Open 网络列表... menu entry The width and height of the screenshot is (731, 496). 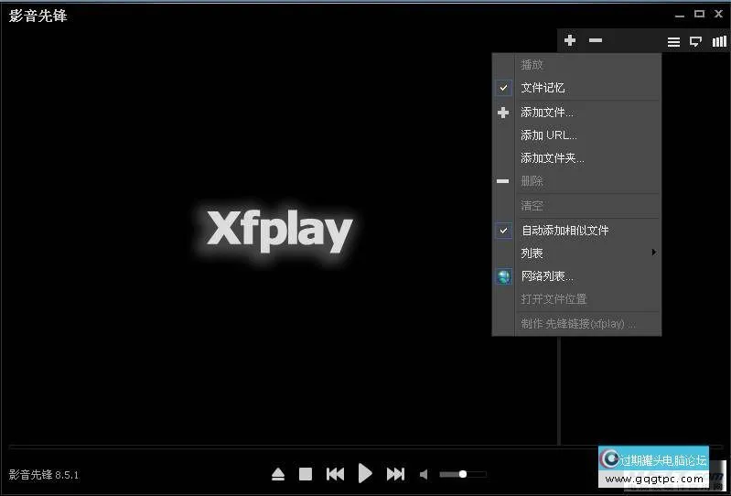point(576,276)
